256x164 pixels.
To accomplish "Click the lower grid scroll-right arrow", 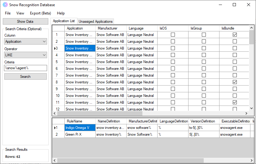I will 251,160.
